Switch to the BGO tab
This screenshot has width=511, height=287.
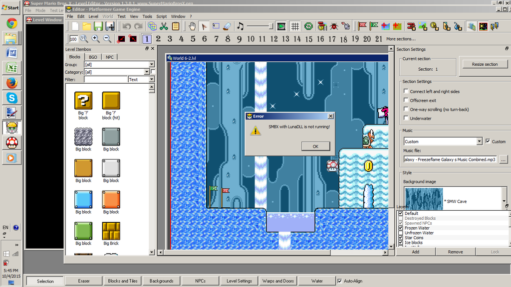93,57
